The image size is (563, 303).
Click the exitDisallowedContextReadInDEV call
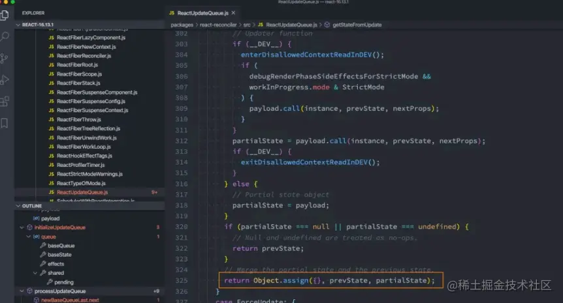click(310, 162)
